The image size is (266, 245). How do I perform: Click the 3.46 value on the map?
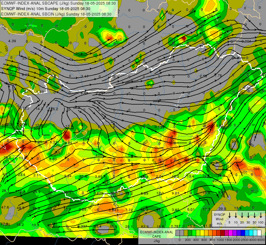[x=99, y=176]
